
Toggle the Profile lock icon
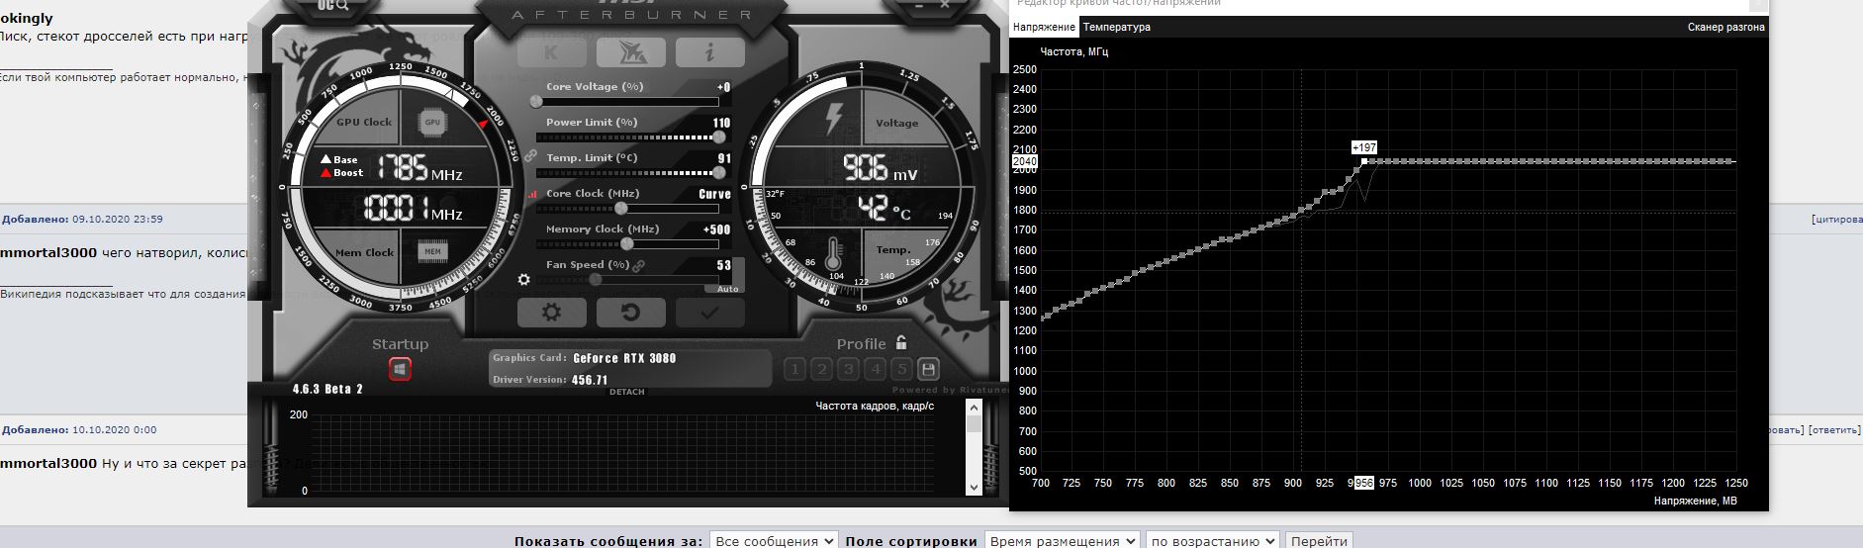click(x=901, y=342)
